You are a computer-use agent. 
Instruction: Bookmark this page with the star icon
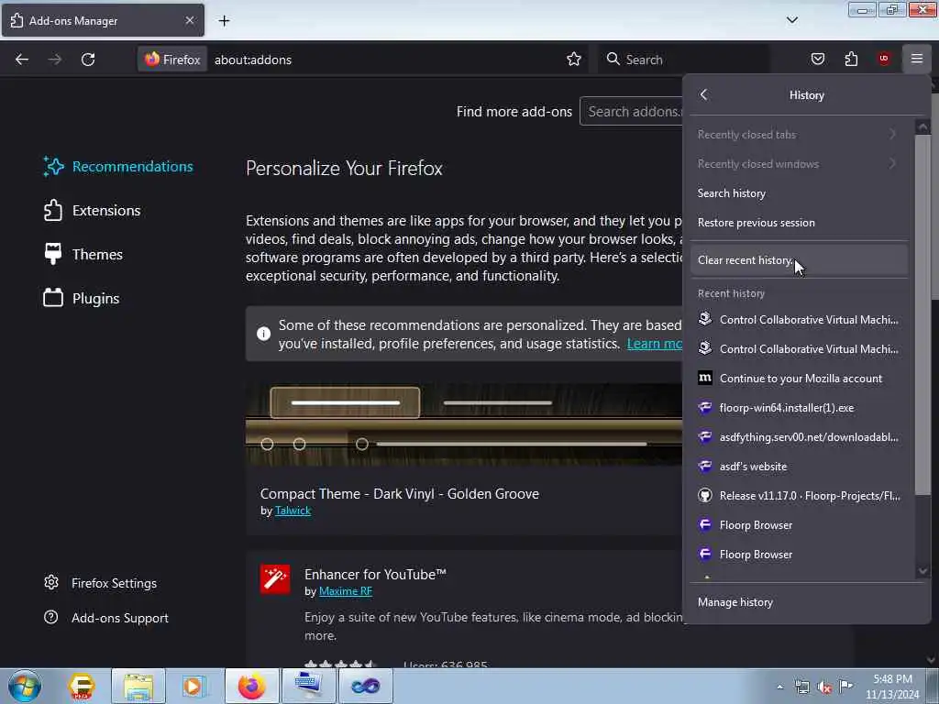(x=574, y=59)
